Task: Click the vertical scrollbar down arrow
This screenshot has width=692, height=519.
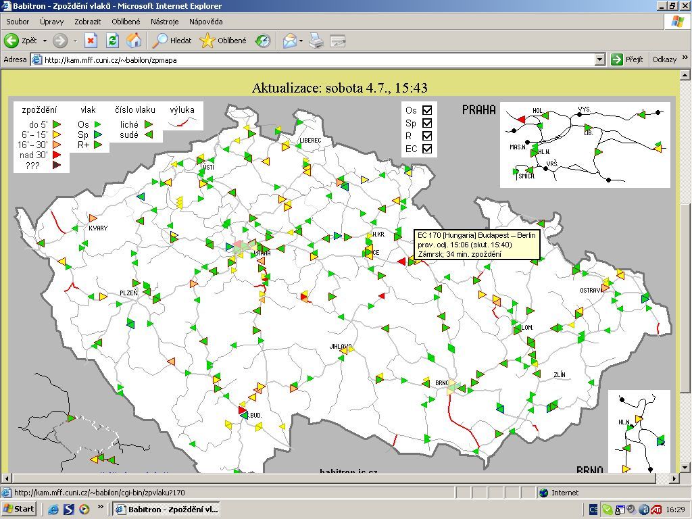Action: 685,468
